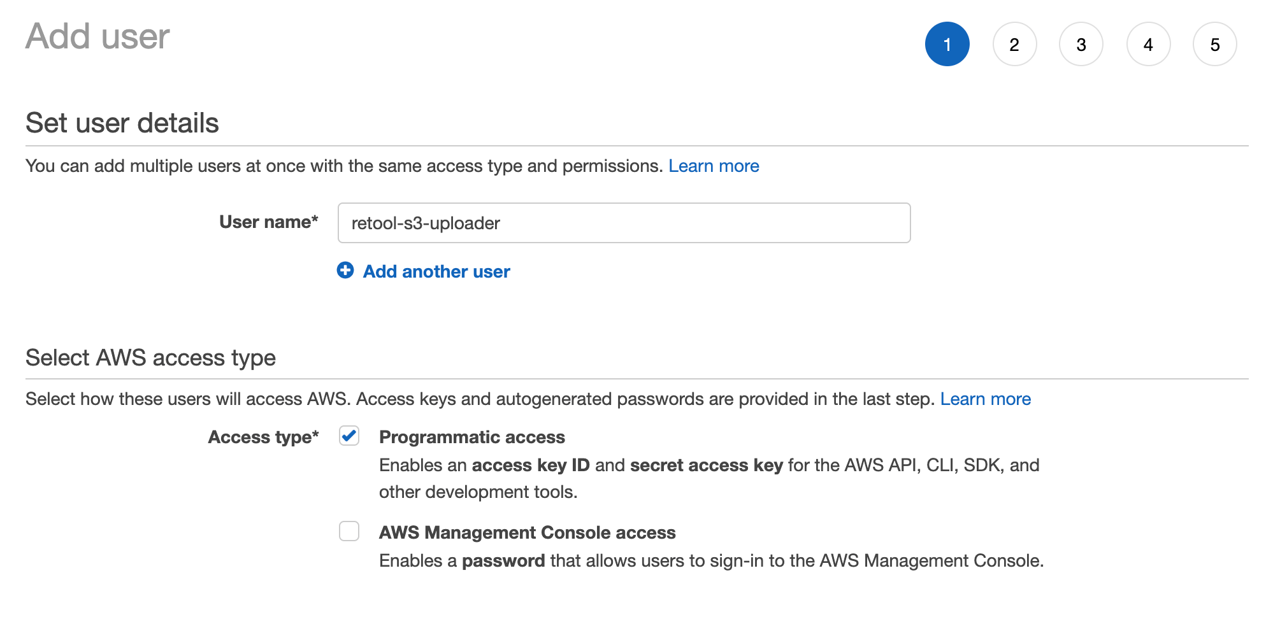
Task: Uncheck the Programmatic access checkbox
Action: coord(349,437)
